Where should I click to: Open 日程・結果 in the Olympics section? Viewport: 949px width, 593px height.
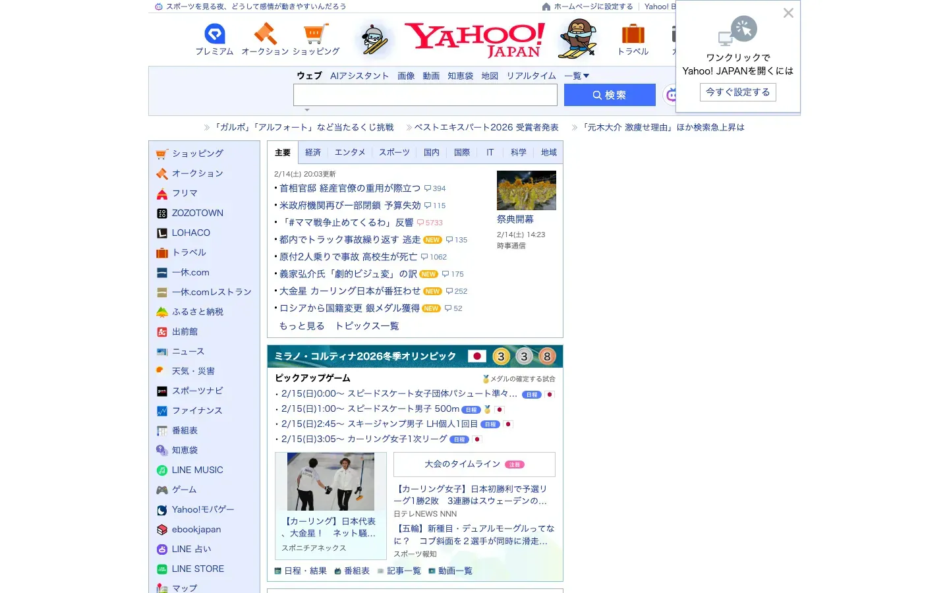coord(304,571)
